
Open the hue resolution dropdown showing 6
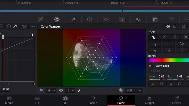point(51,90)
